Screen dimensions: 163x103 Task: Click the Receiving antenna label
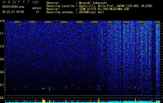pos(60,12)
